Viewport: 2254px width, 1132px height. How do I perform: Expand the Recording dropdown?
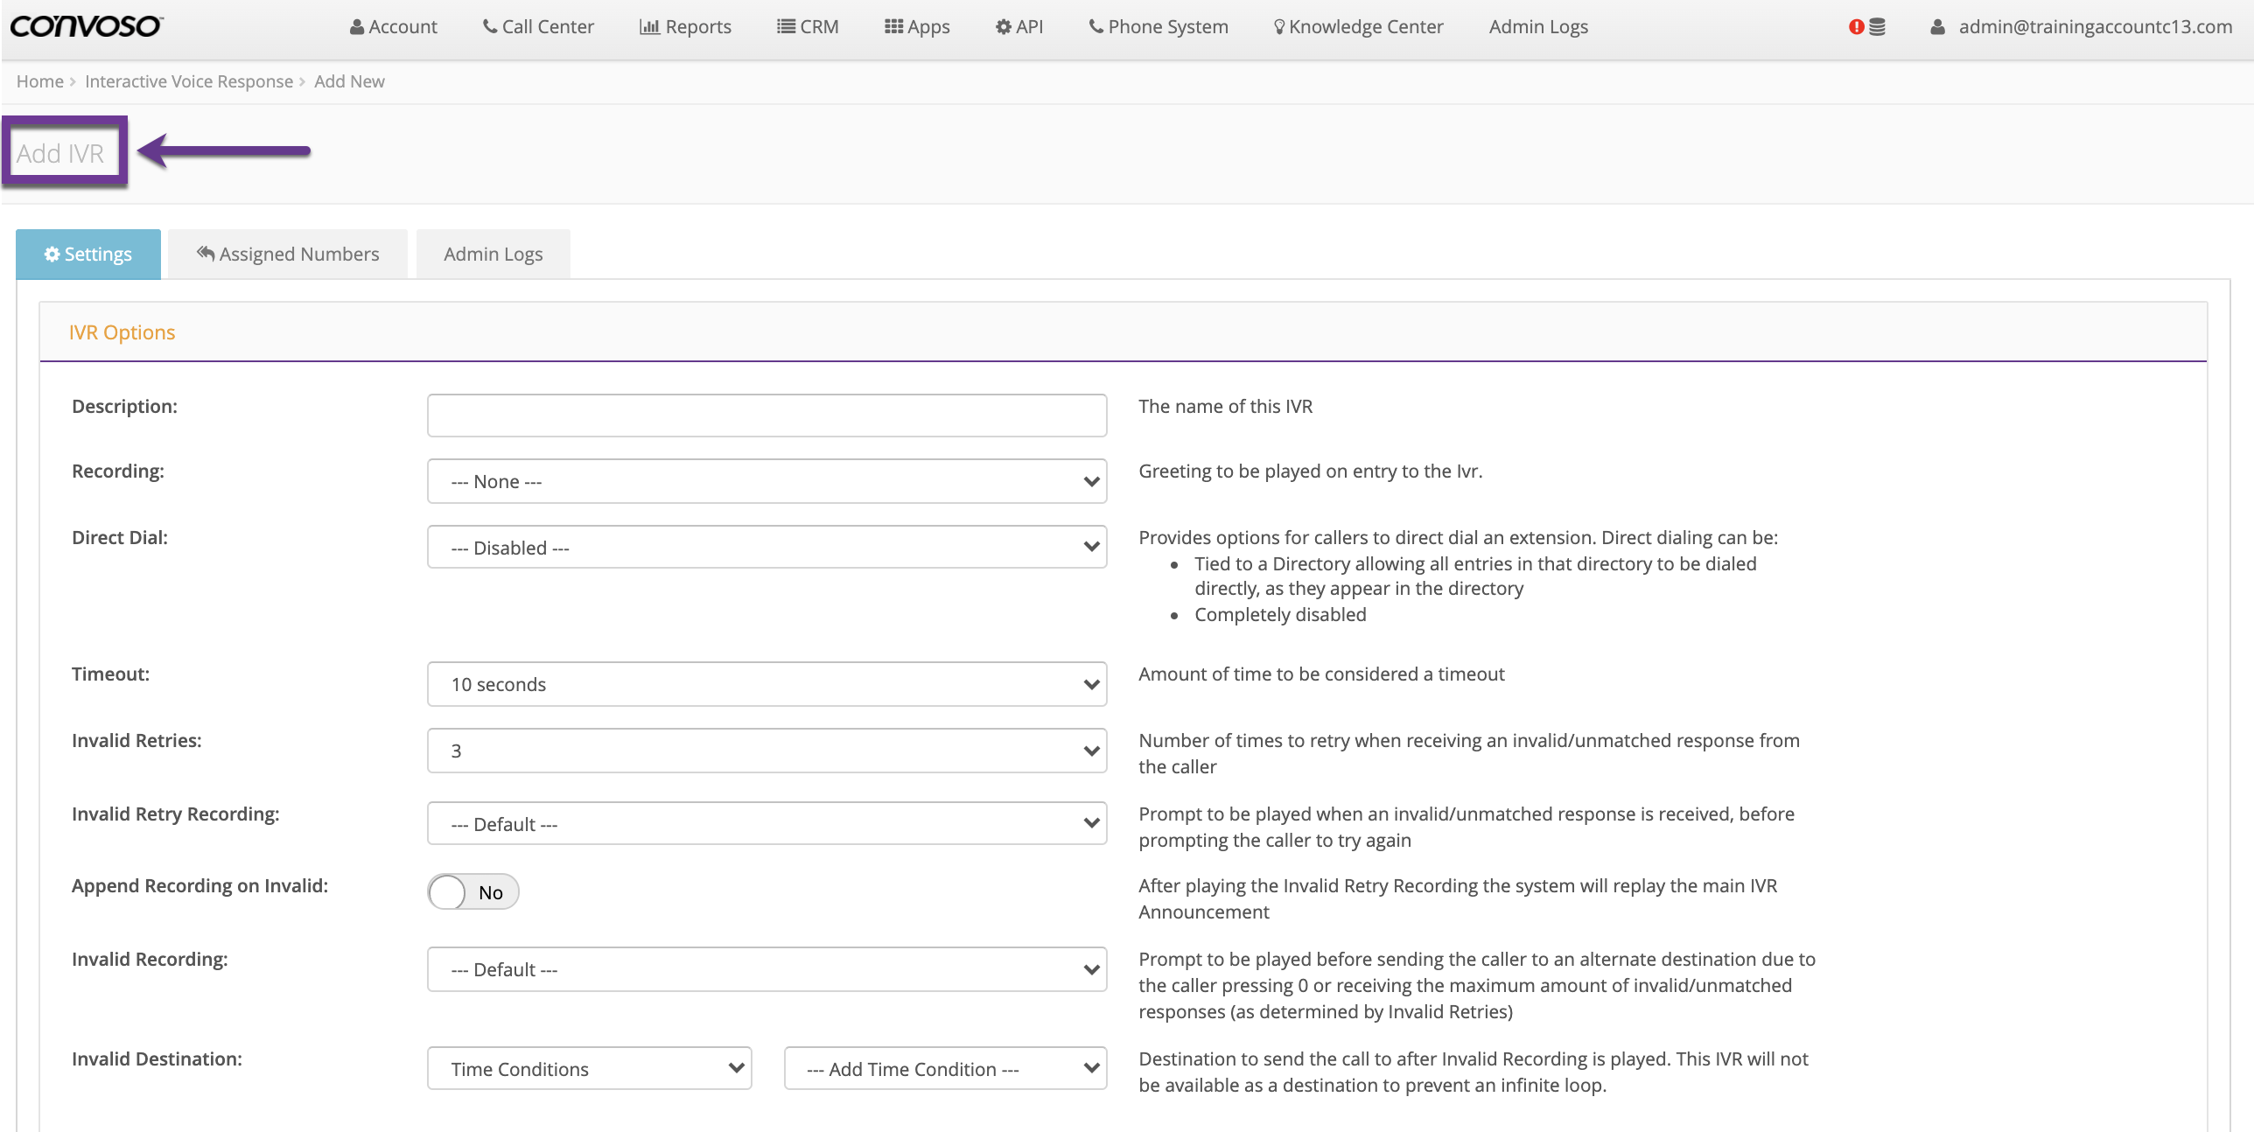(766, 481)
